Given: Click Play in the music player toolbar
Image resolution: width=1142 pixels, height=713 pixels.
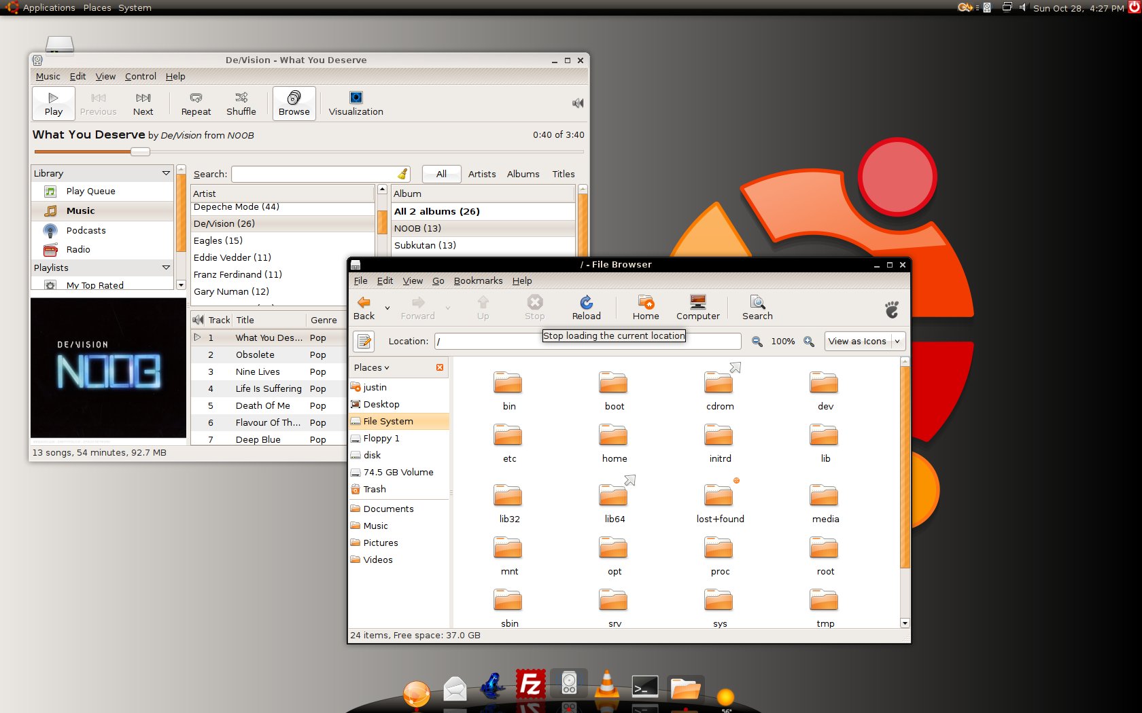Looking at the screenshot, I should click(x=54, y=103).
